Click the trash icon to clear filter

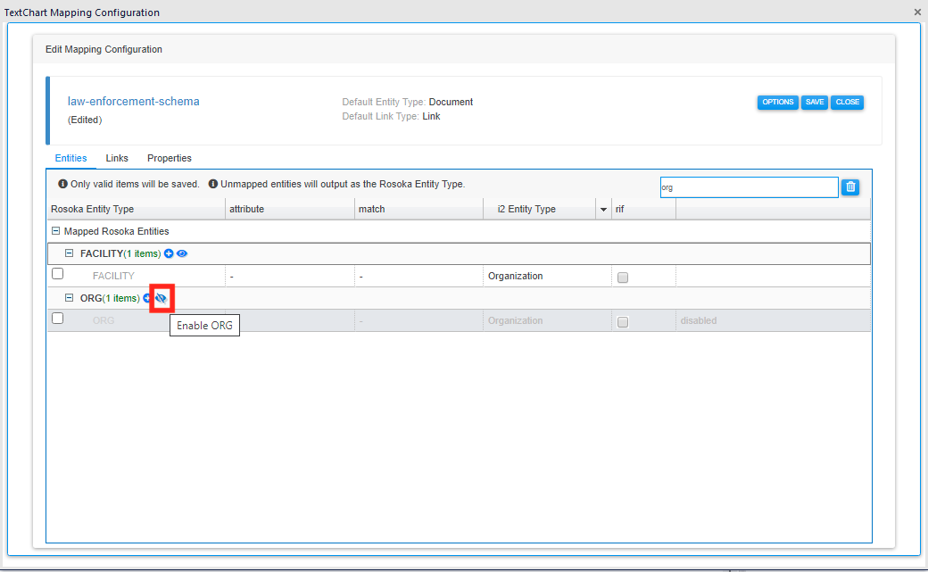(849, 187)
